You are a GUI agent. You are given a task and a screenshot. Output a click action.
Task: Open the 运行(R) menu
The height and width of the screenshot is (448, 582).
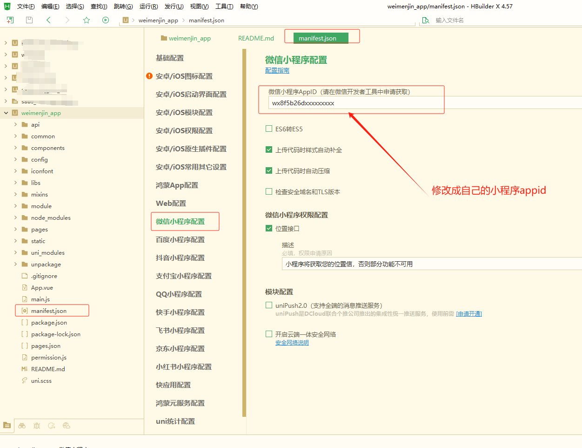tap(148, 6)
